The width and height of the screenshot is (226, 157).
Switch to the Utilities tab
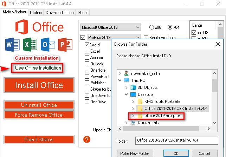click(x=36, y=13)
